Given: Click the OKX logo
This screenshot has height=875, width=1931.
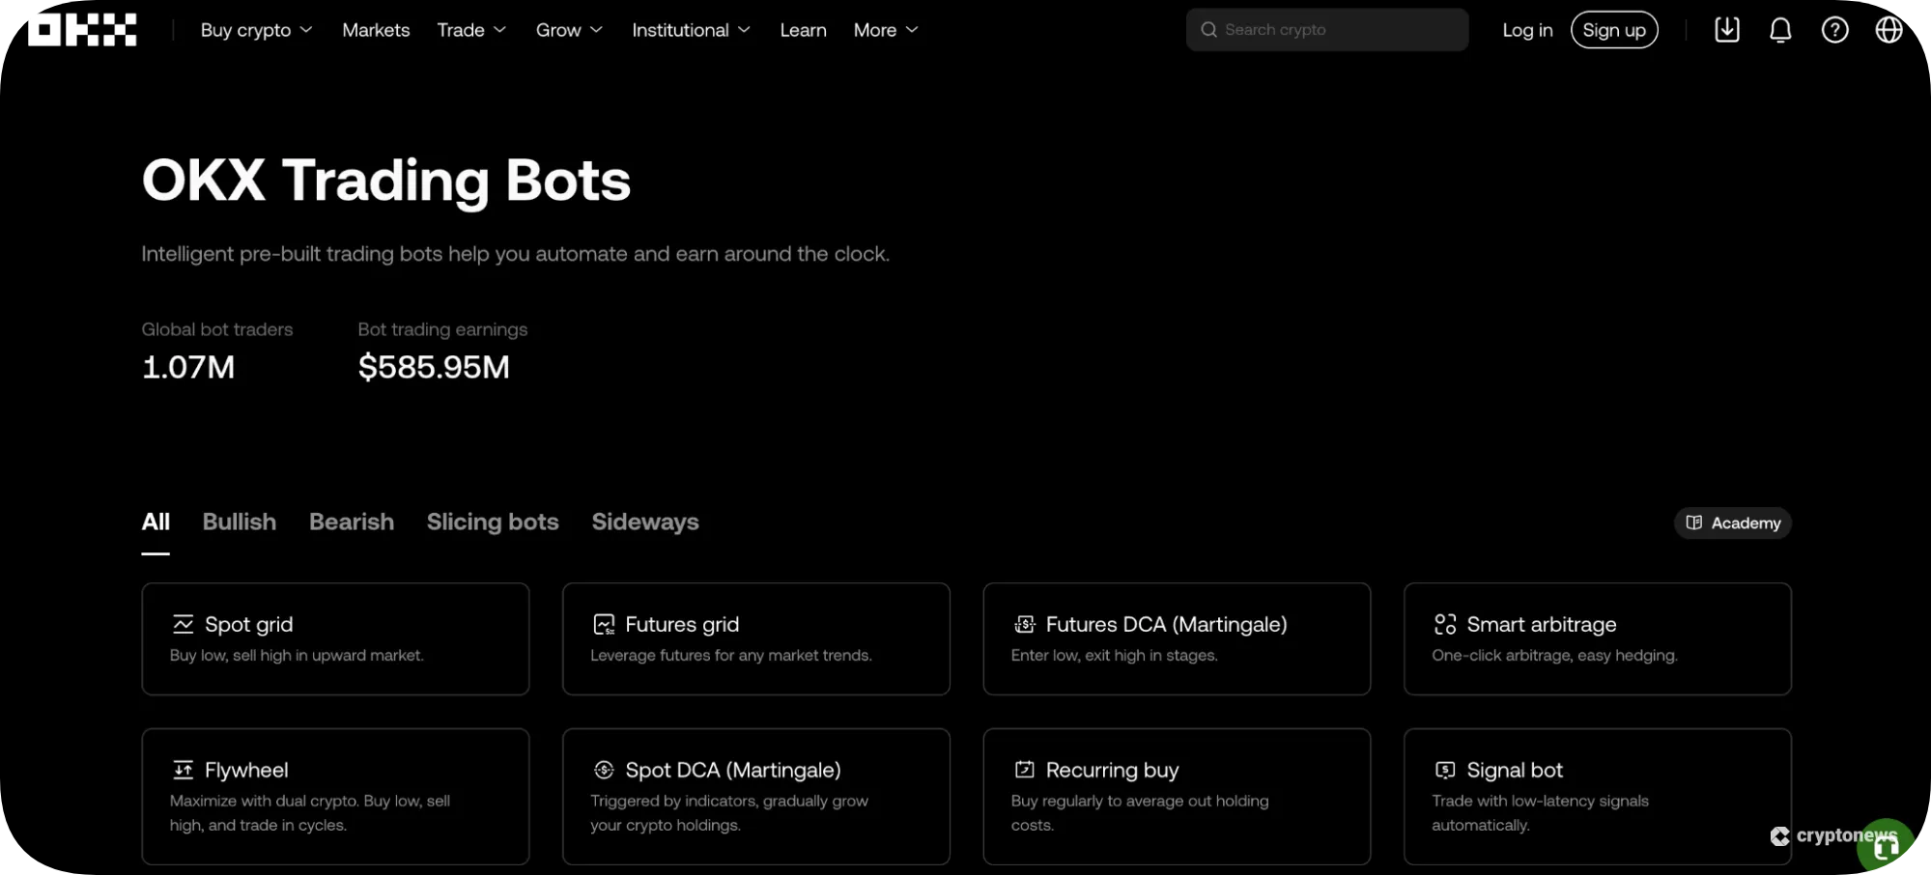Looking at the screenshot, I should (x=81, y=29).
